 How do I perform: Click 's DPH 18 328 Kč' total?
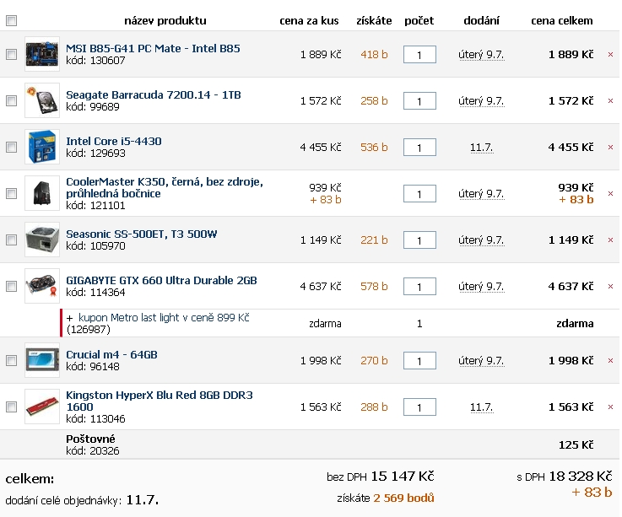pos(565,477)
